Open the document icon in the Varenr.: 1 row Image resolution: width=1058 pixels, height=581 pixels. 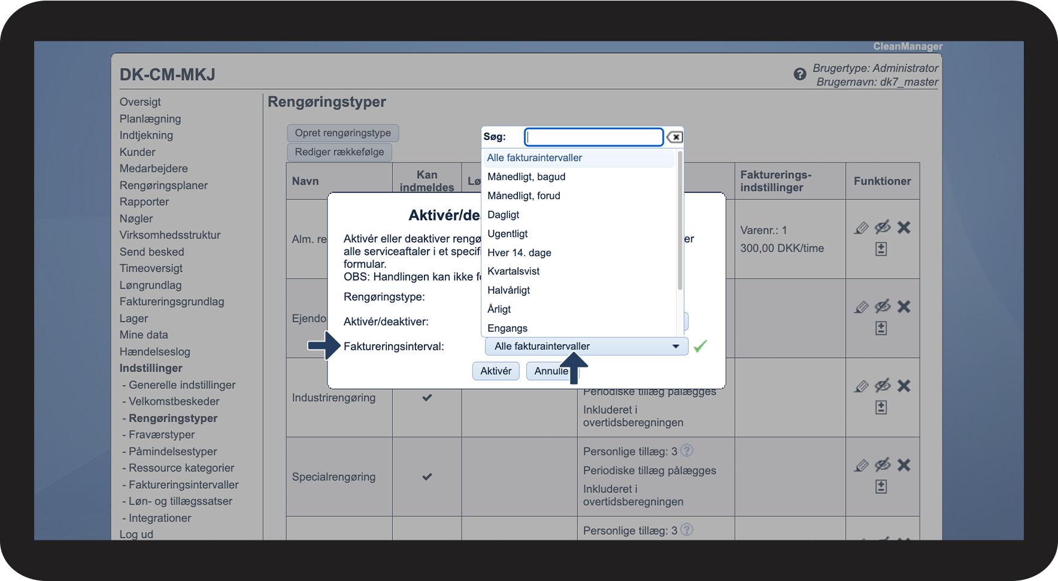click(881, 249)
